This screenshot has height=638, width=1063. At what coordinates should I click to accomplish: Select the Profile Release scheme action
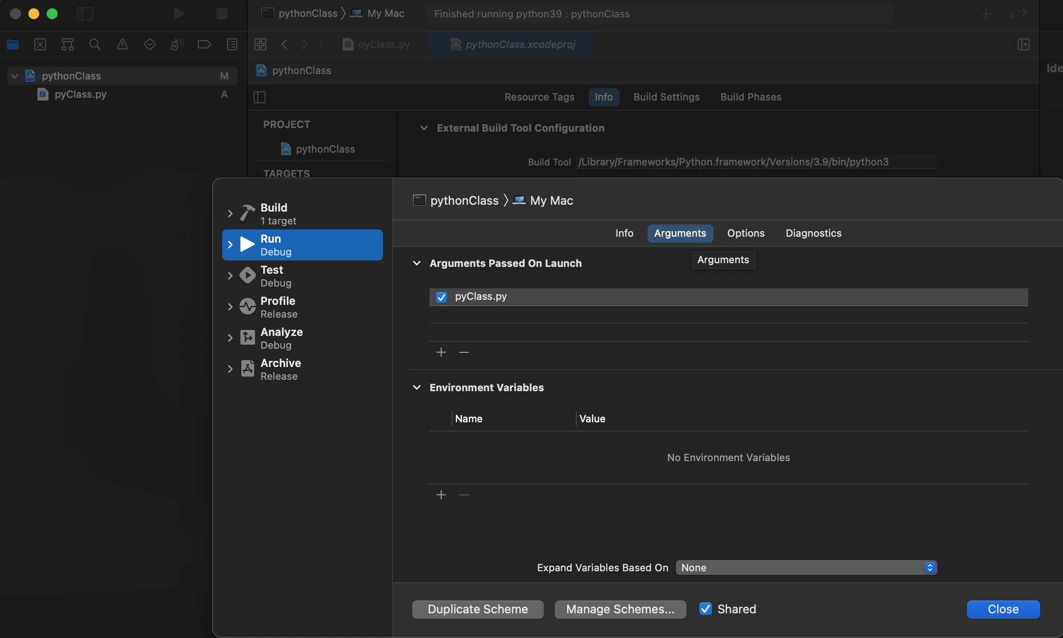tap(278, 307)
